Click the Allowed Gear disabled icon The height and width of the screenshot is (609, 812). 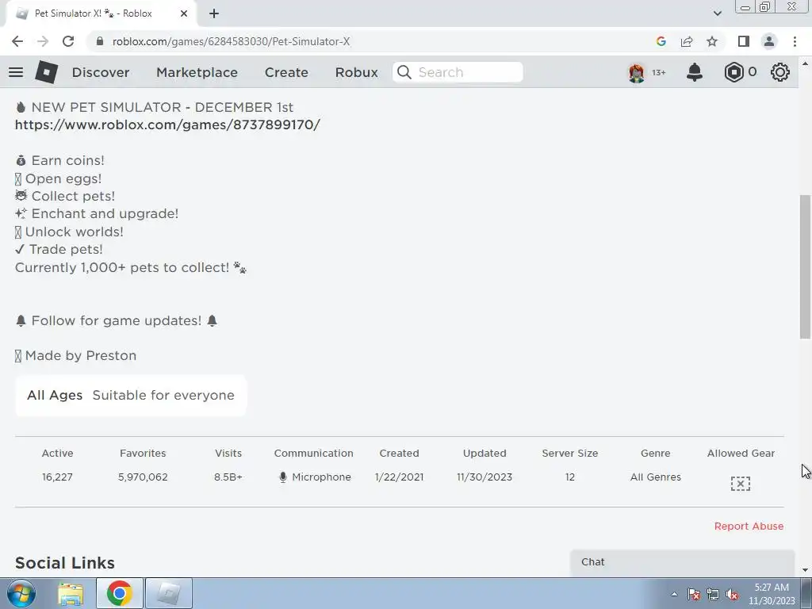click(741, 483)
